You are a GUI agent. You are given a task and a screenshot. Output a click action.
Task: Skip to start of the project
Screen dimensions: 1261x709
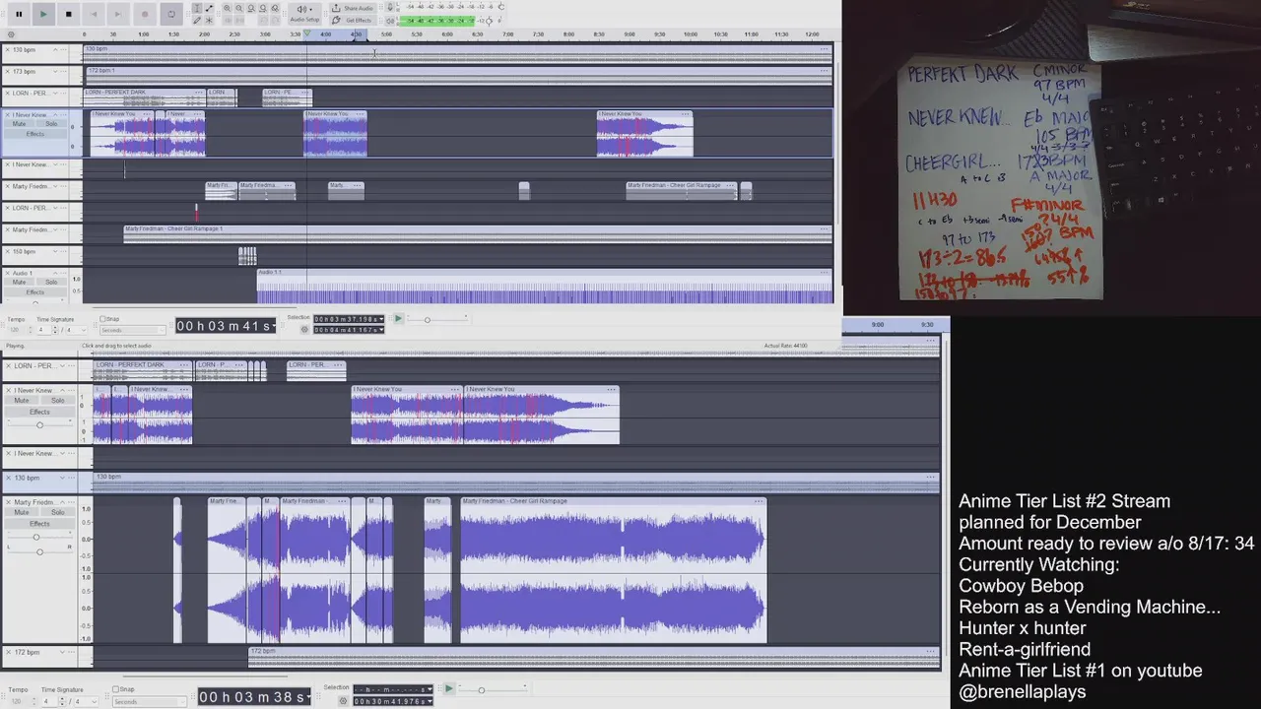pyautogui.click(x=94, y=14)
